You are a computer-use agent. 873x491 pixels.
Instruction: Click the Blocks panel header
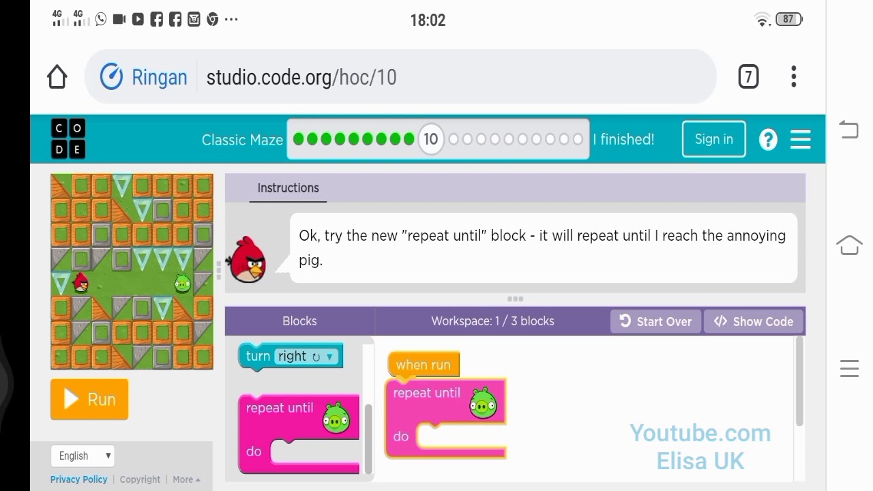(x=299, y=321)
